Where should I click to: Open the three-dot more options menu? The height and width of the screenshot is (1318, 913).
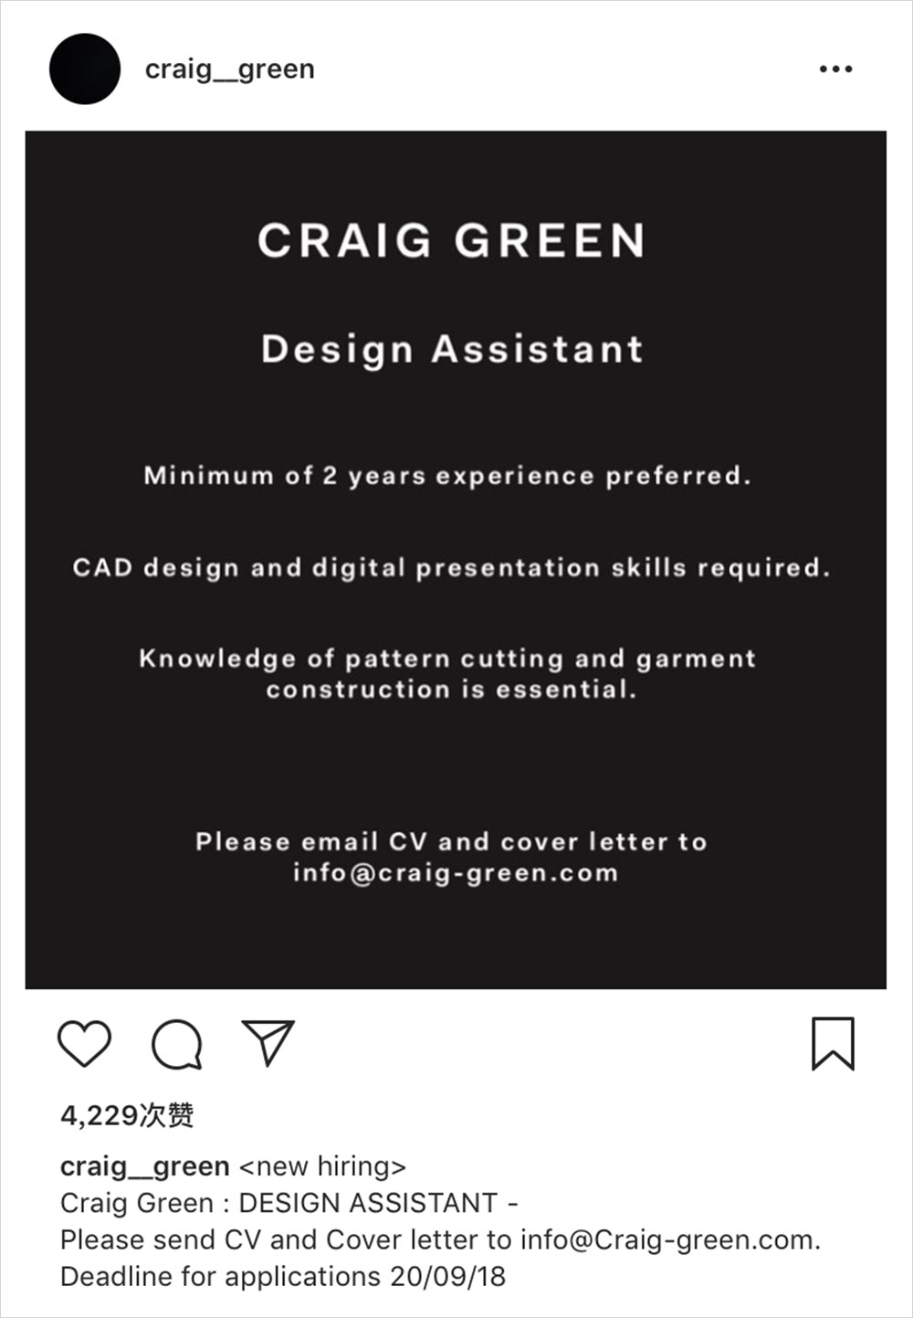pyautogui.click(x=835, y=69)
